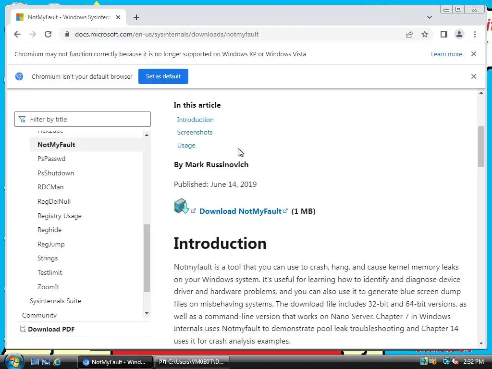Click the network tray icon

[x=446, y=361]
